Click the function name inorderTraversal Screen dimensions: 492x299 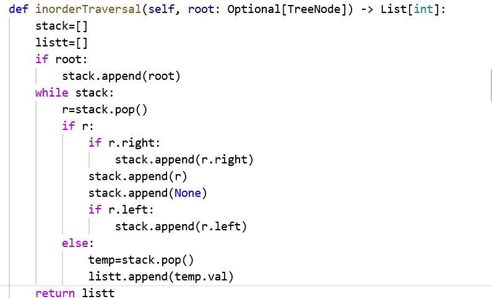88,9
